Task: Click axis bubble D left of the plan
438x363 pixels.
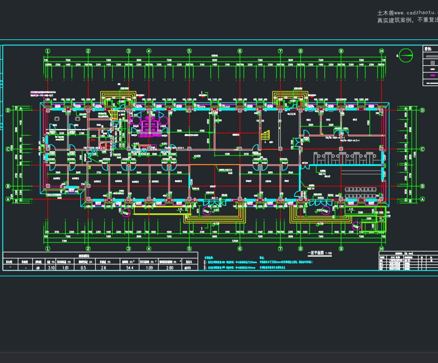Action: [x=8, y=110]
